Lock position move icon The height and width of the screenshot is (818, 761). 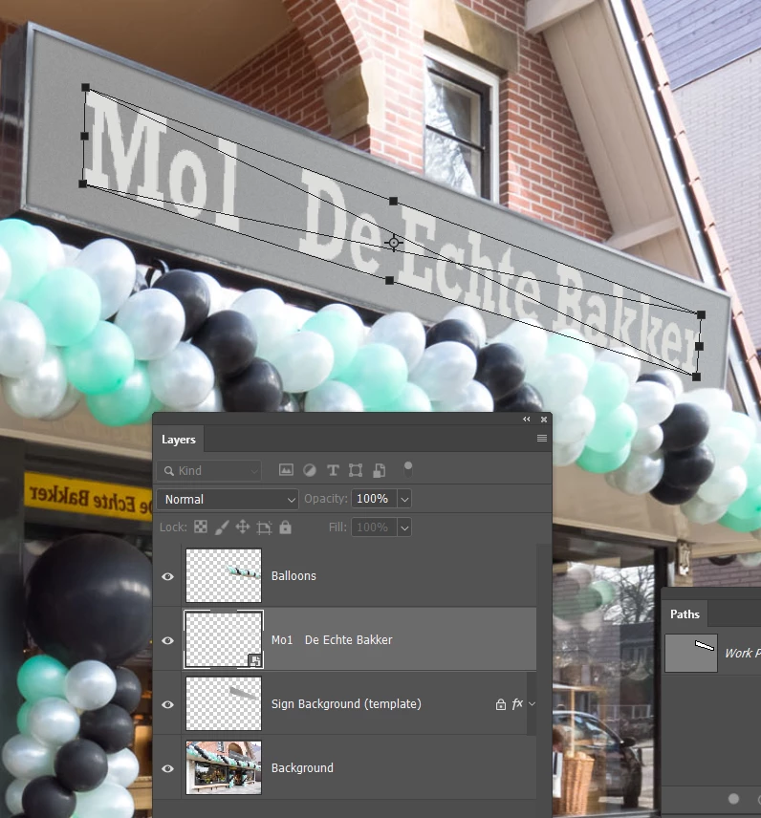click(243, 527)
